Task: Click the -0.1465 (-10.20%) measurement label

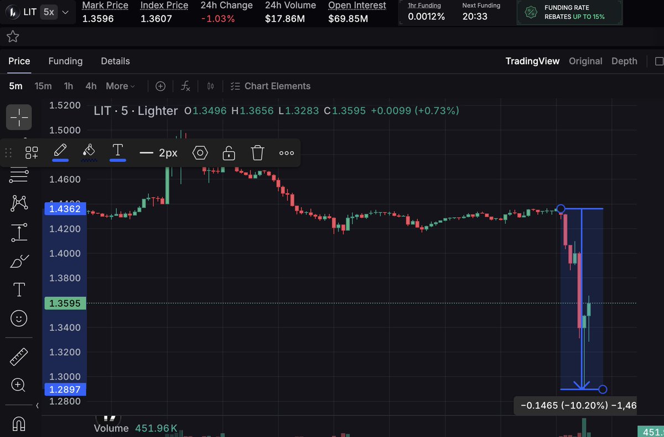Action: [575, 405]
